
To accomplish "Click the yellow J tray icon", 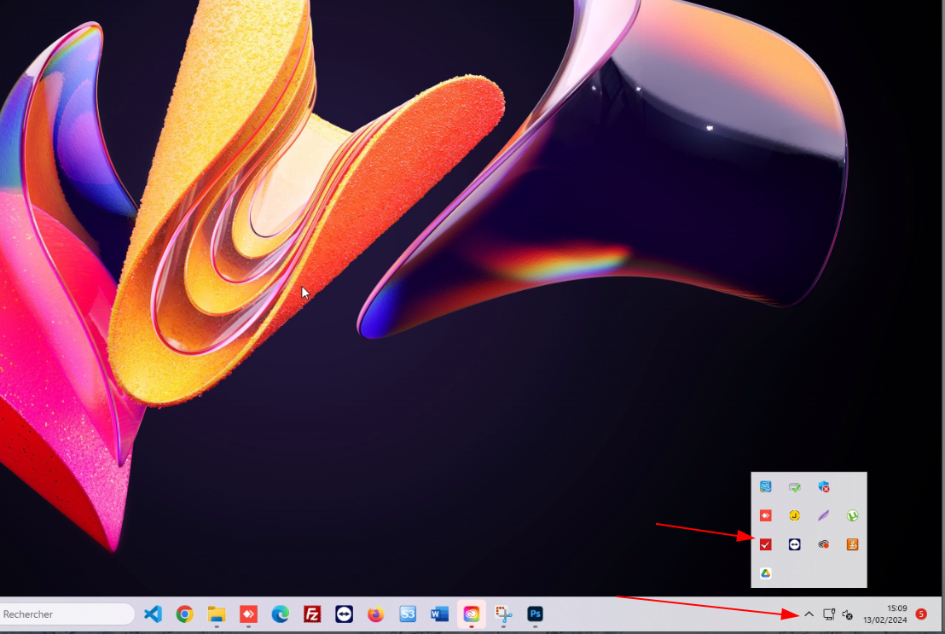I will pos(794,515).
